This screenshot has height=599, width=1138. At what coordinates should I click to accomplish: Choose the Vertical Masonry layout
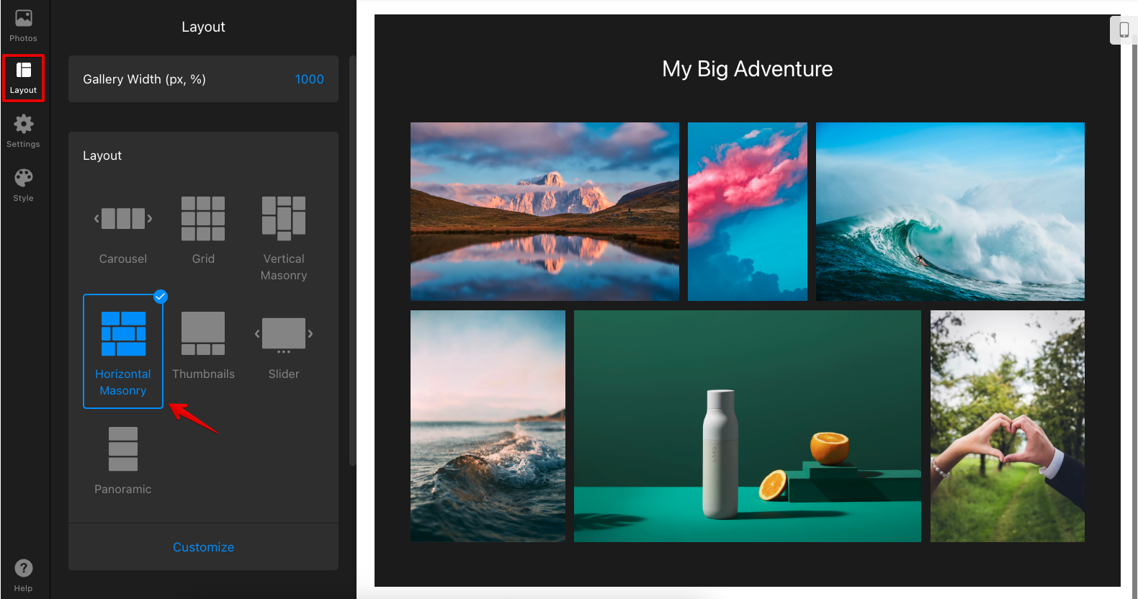(284, 238)
